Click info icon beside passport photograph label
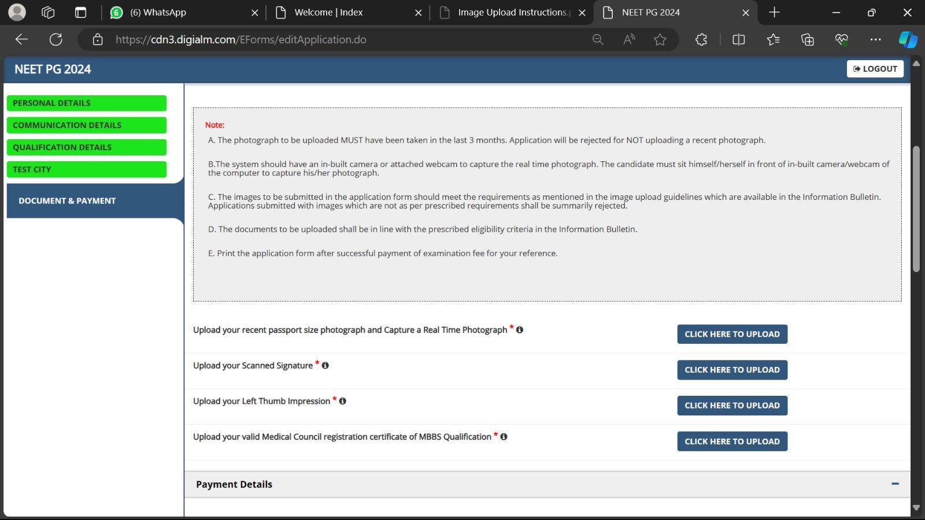The width and height of the screenshot is (925, 520). (x=520, y=330)
